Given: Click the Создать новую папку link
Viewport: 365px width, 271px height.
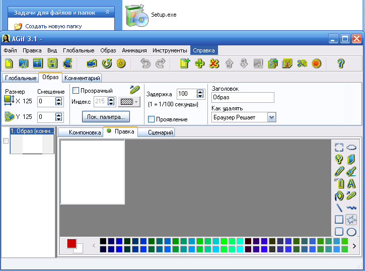Looking at the screenshot, I should tap(53, 26).
